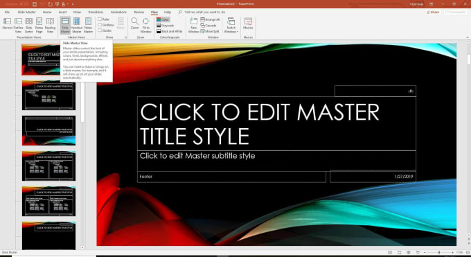The width and height of the screenshot is (471, 257).
Task: Open the Handout Master view
Action: coord(77,25)
